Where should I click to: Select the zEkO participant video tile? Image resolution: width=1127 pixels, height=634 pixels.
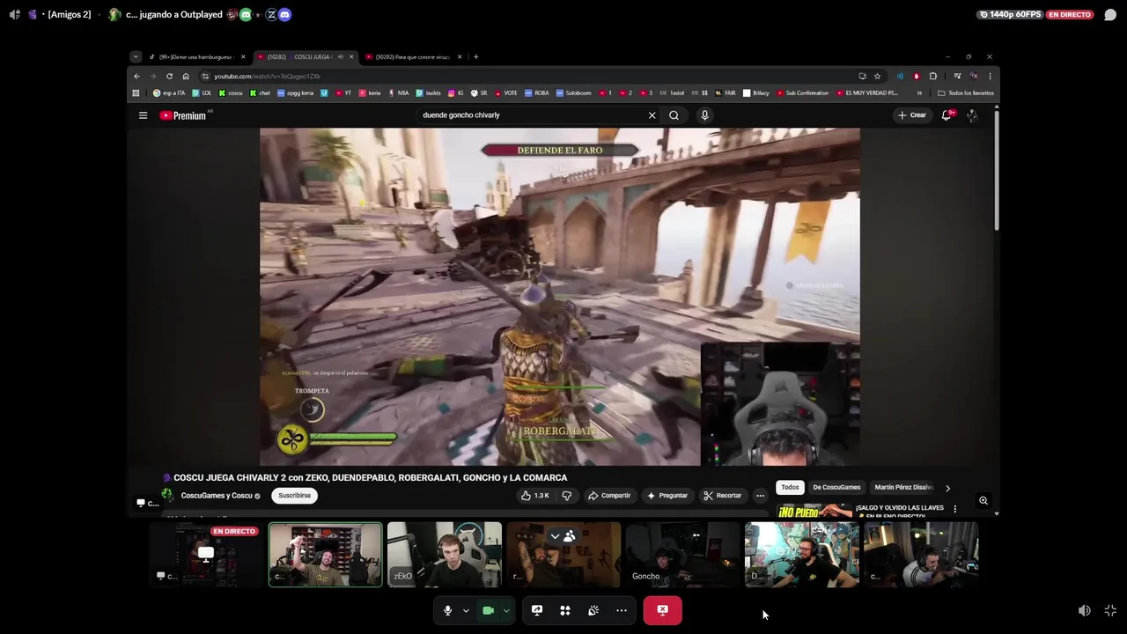(x=445, y=555)
